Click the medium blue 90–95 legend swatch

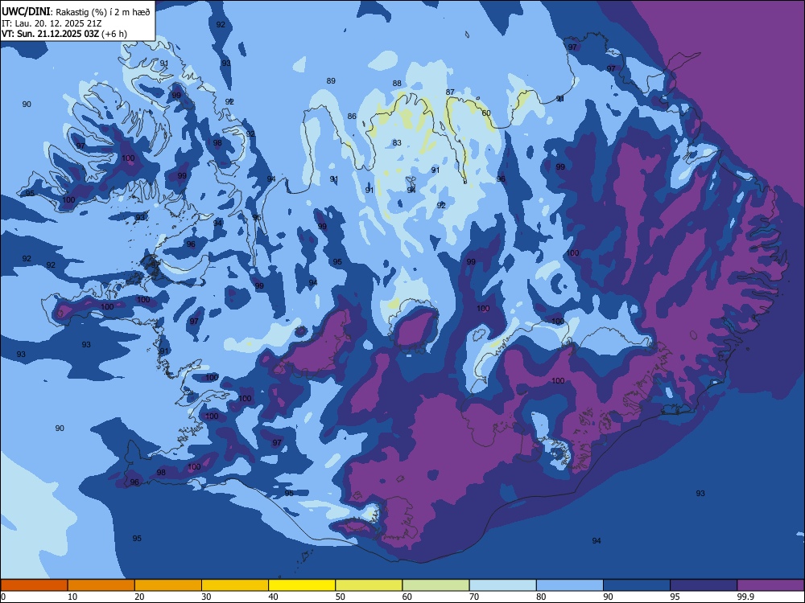(x=637, y=585)
